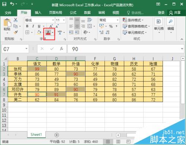Click the fill color paint bucket
186x145 pixels.
click(39, 33)
